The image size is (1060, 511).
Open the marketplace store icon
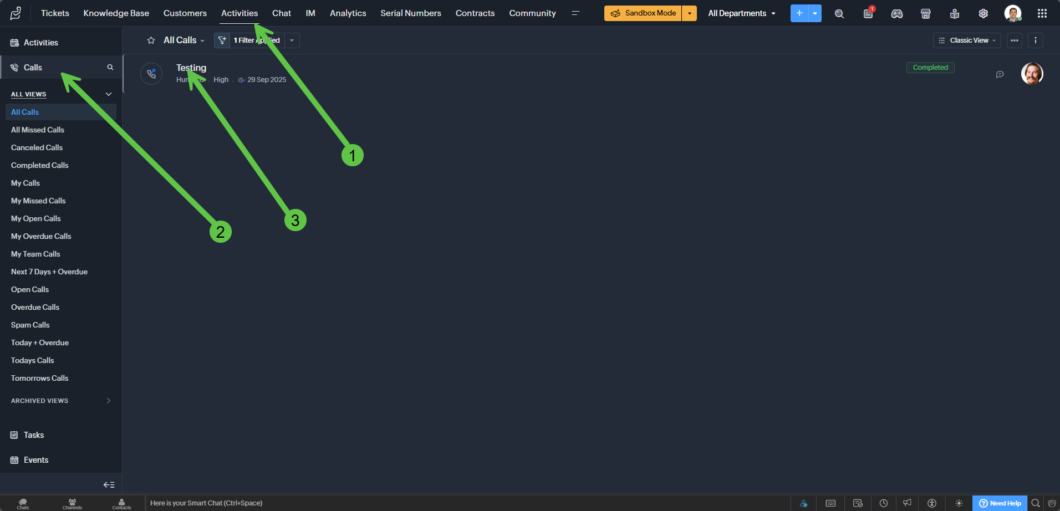click(x=925, y=14)
